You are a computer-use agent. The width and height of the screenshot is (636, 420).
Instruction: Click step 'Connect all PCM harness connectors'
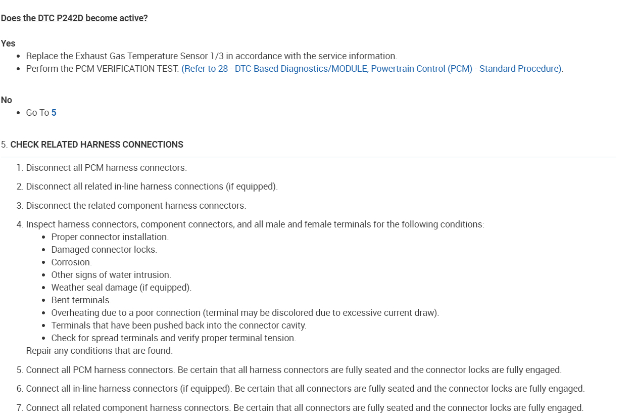pyautogui.click(x=293, y=370)
